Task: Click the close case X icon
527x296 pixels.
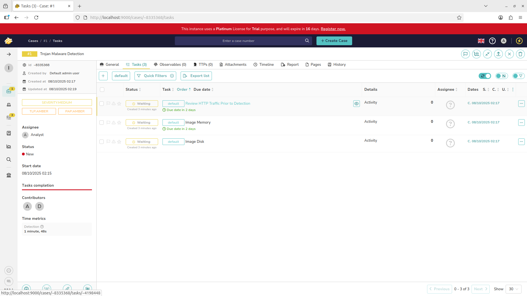Action: point(509,54)
